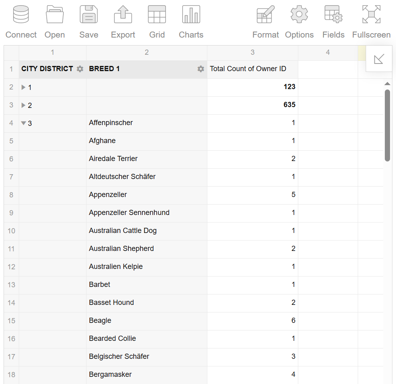
Task: Select the Australian Cattle Dog cell
Action: point(147,231)
